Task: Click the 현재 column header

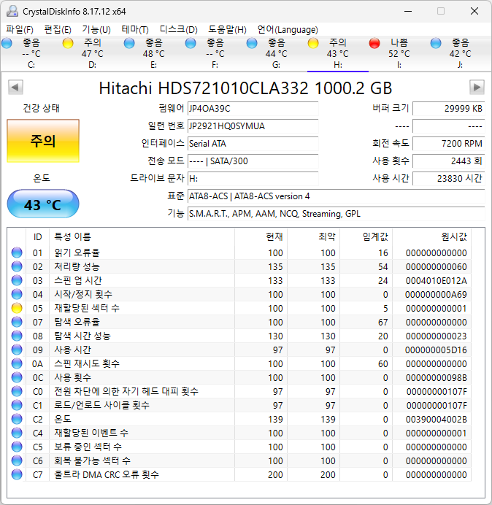Action: (x=261, y=236)
